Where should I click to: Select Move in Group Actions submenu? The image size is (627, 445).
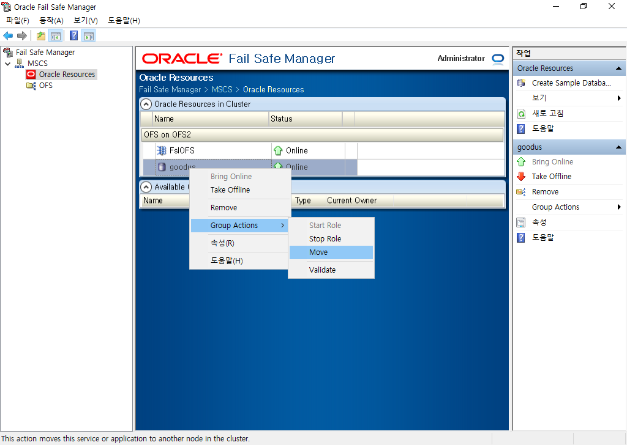pos(331,252)
